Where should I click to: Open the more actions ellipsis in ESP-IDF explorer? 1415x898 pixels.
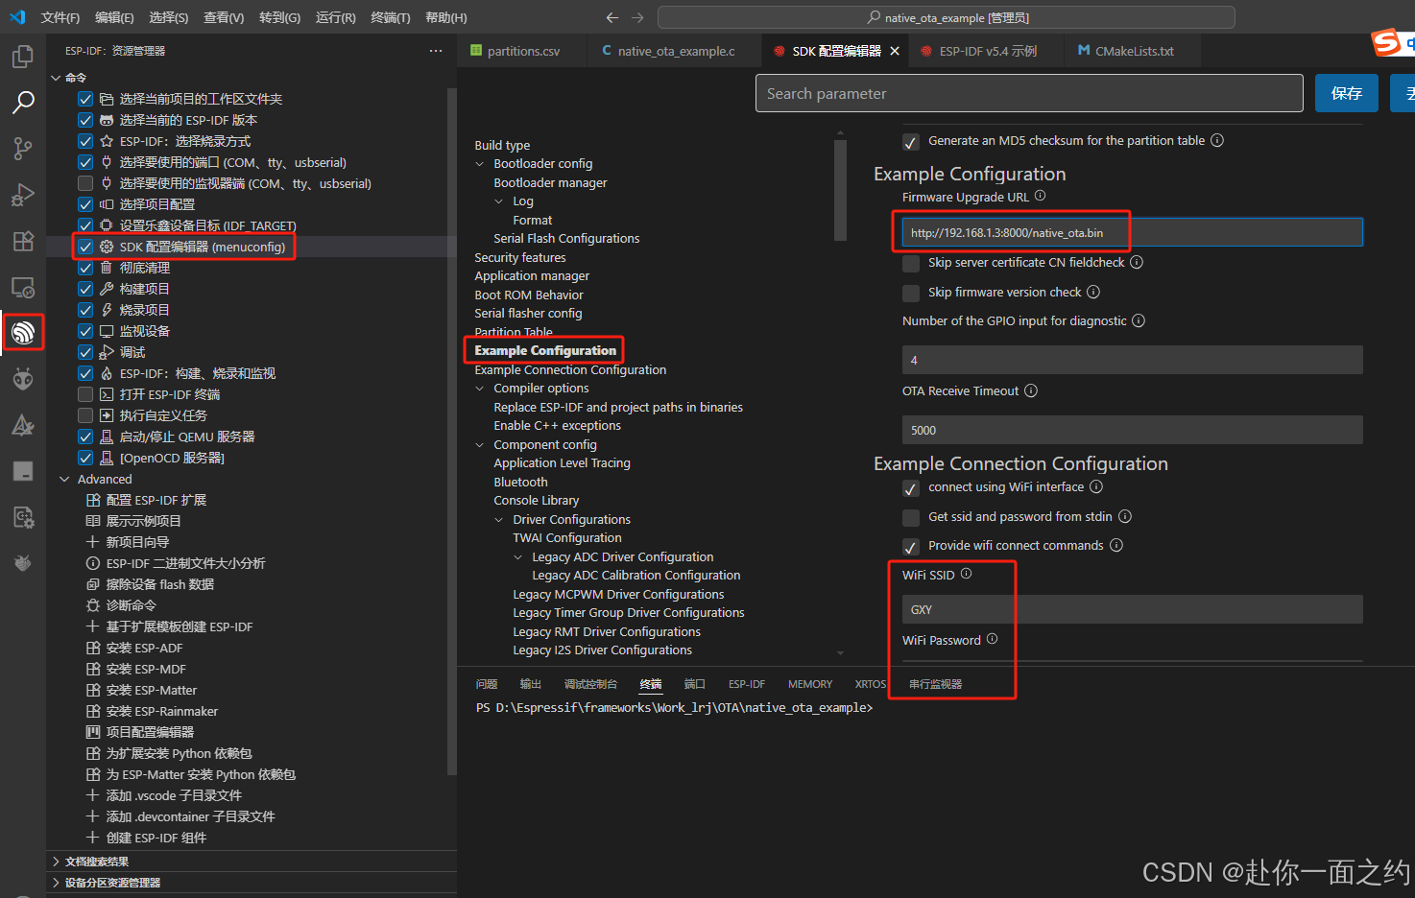436,51
